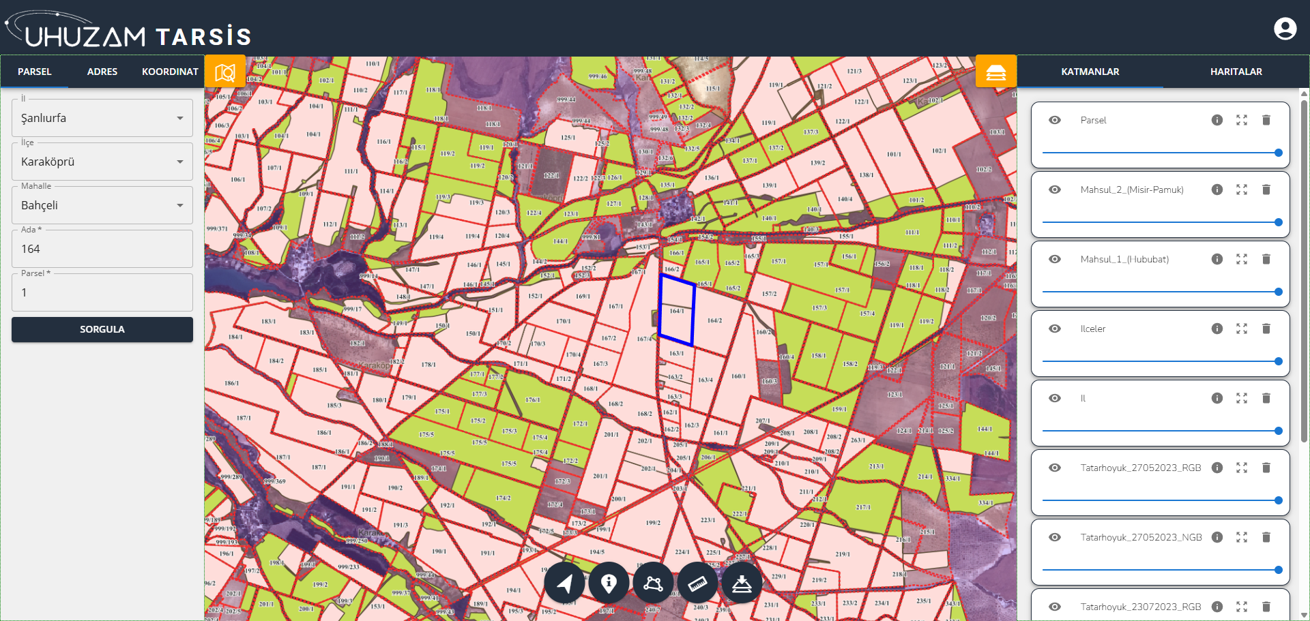The height and width of the screenshot is (621, 1310).
Task: Click the blue highlighted parcel 164/1
Action: coord(676,311)
